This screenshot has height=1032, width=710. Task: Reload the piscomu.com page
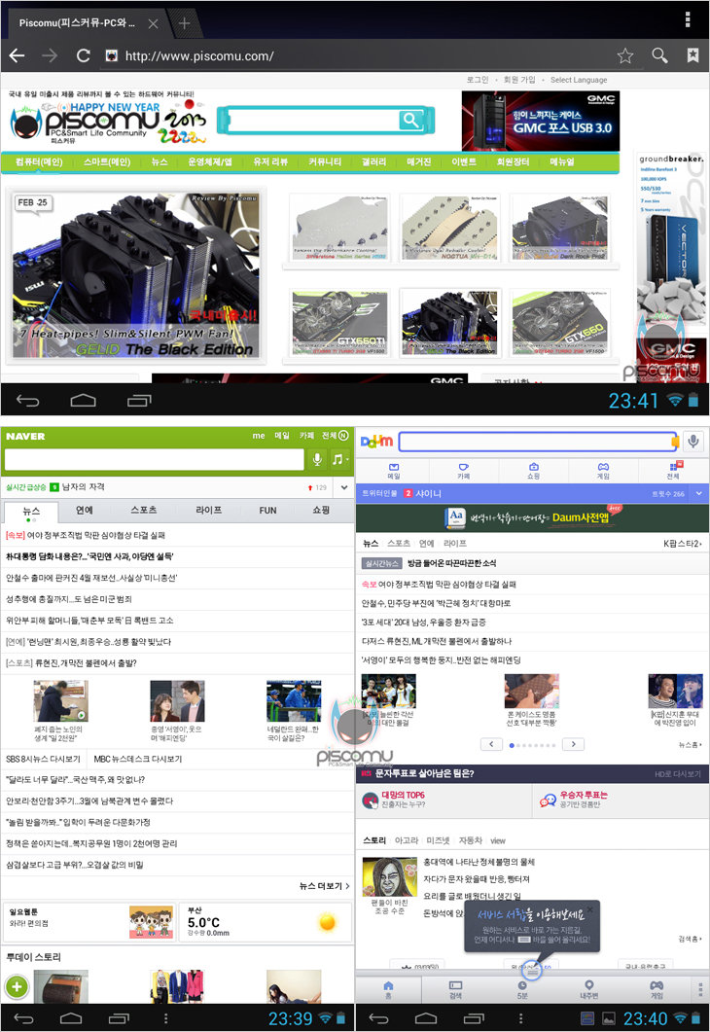(x=83, y=56)
